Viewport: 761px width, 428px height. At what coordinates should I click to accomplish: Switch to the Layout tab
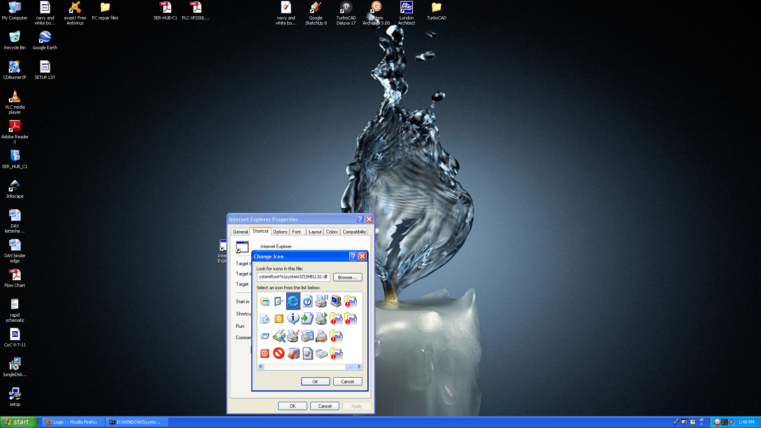pyautogui.click(x=315, y=232)
